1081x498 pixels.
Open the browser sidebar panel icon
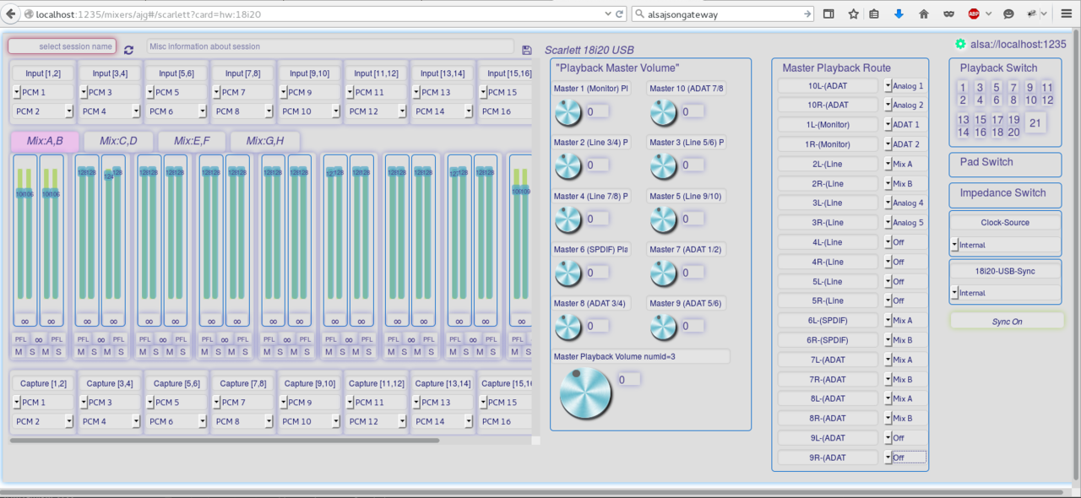tap(828, 14)
